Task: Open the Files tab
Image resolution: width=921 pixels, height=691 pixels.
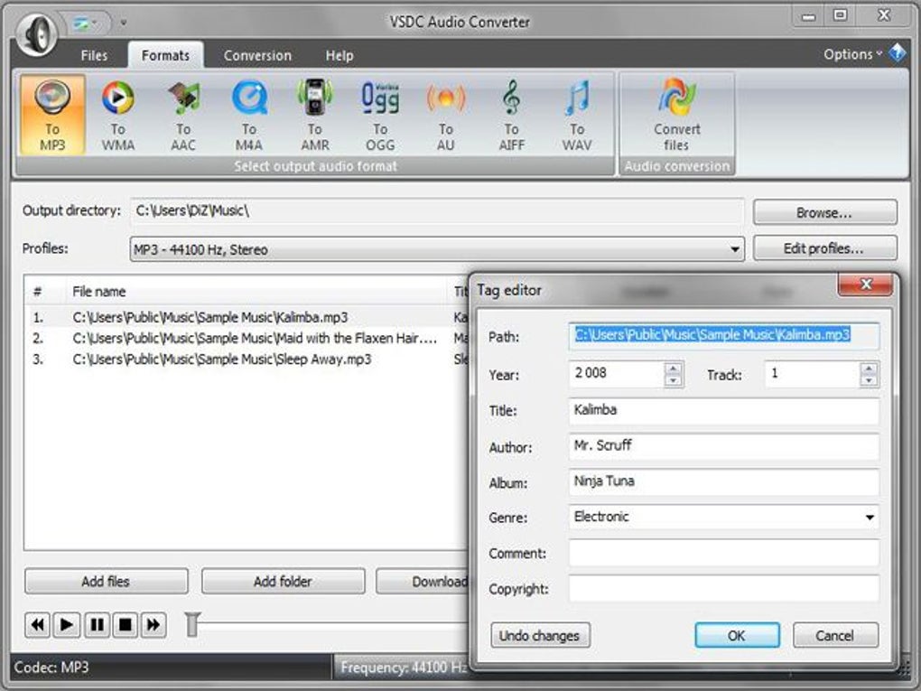Action: (94, 55)
